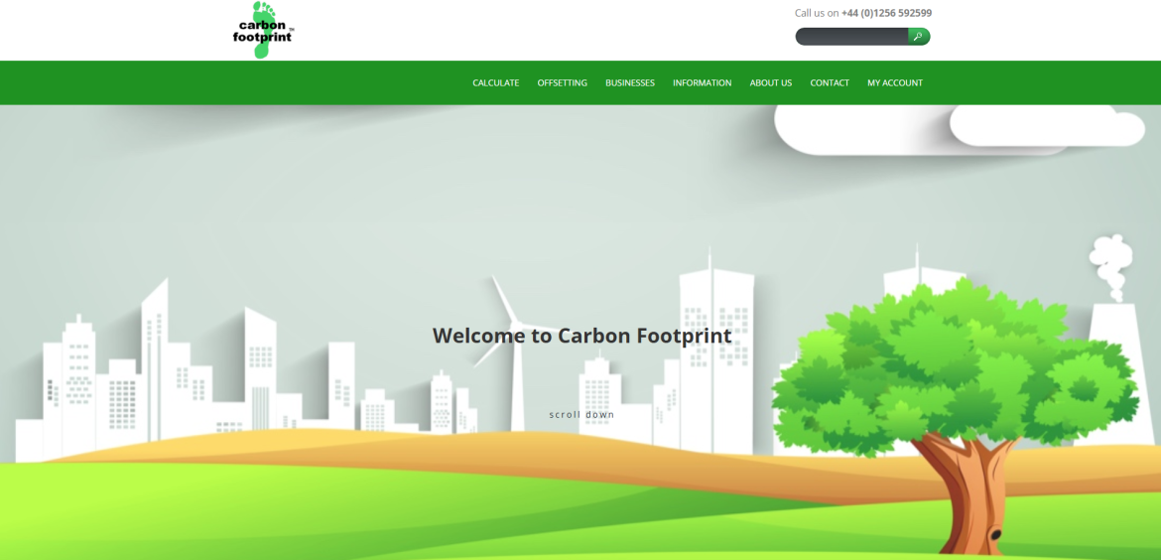The image size is (1161, 560).
Task: Click the "Welcome to Carbon Footprint" heading
Action: [581, 336]
